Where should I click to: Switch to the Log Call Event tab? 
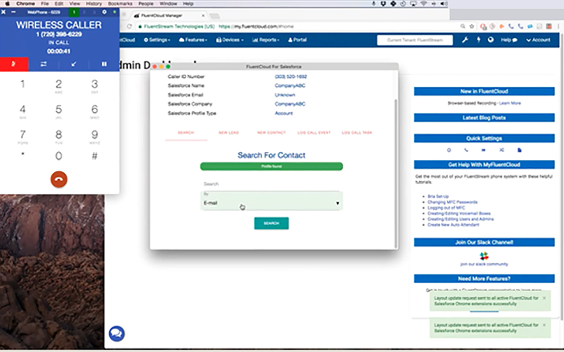(x=314, y=132)
